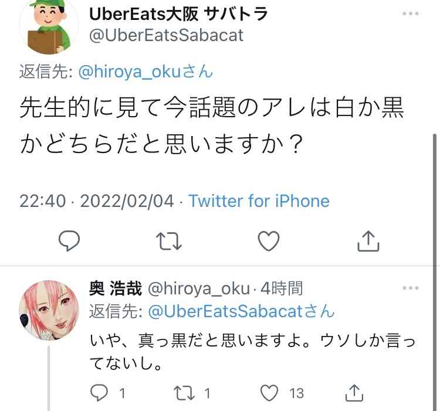Open 奥 浩哉's pink-haired avatar
The image size is (440, 411).
(x=49, y=310)
